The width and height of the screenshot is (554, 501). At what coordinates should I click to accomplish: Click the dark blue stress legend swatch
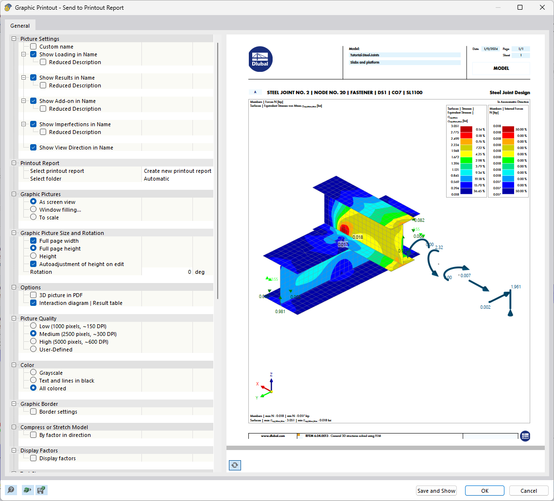click(x=467, y=191)
